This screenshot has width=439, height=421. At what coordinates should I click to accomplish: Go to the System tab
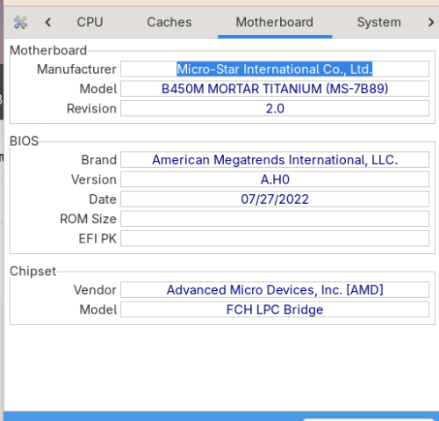click(378, 22)
